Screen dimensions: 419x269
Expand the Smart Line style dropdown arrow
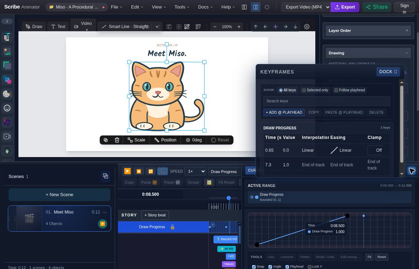click(x=157, y=27)
